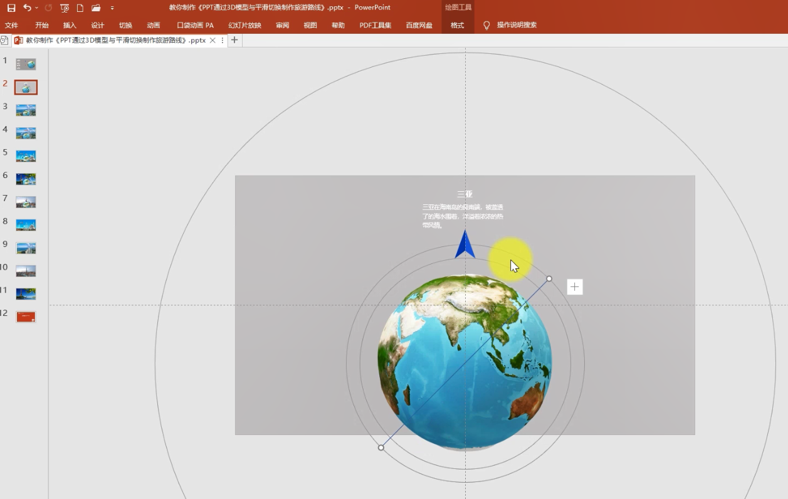Click PowerPoint file icon on document tab
Viewport: 788px width, 499px height.
[x=19, y=40]
